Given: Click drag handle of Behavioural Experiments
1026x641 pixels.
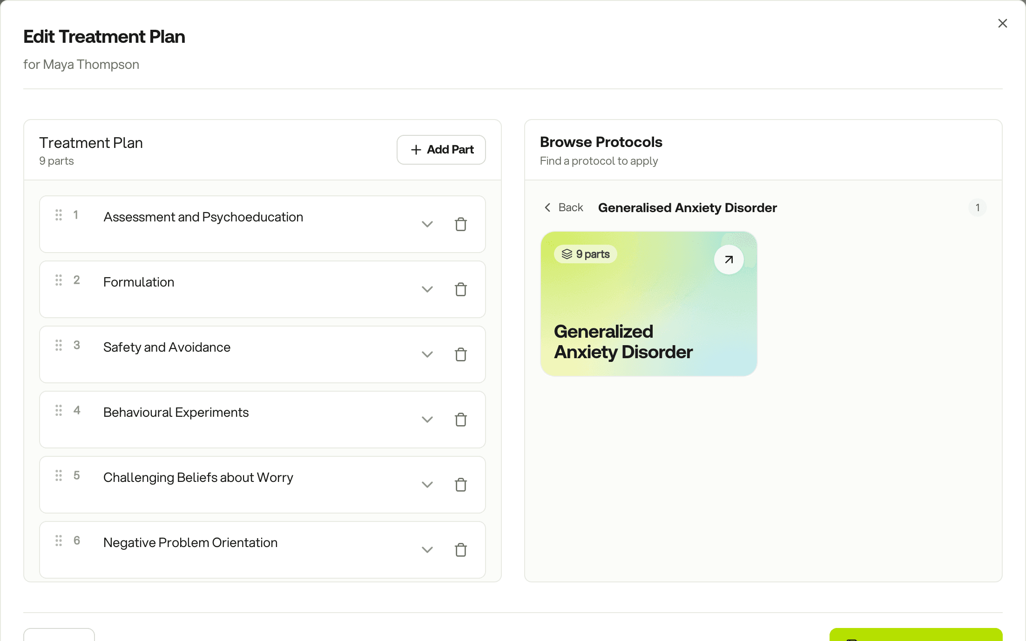Looking at the screenshot, I should (59, 410).
